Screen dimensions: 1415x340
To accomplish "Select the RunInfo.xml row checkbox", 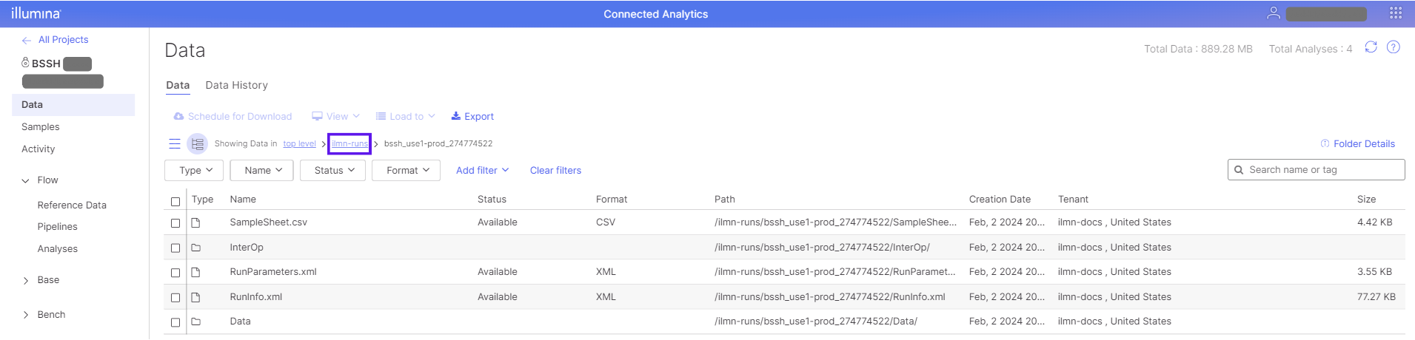I will pyautogui.click(x=175, y=297).
